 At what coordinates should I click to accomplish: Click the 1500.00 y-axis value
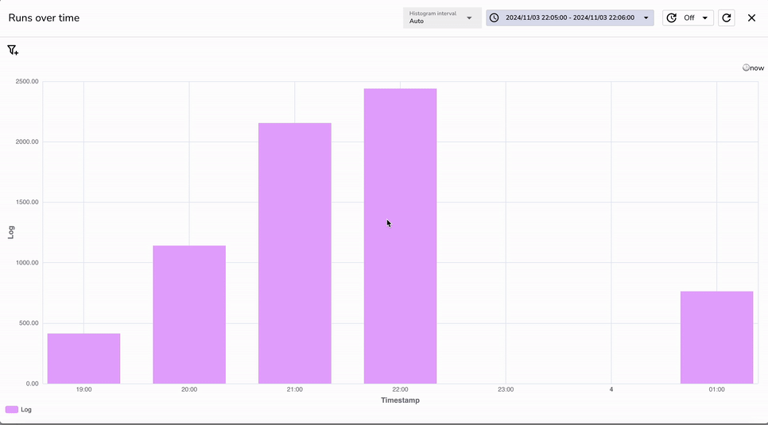click(27, 203)
